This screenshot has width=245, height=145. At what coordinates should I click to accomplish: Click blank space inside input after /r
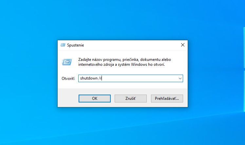point(139,78)
